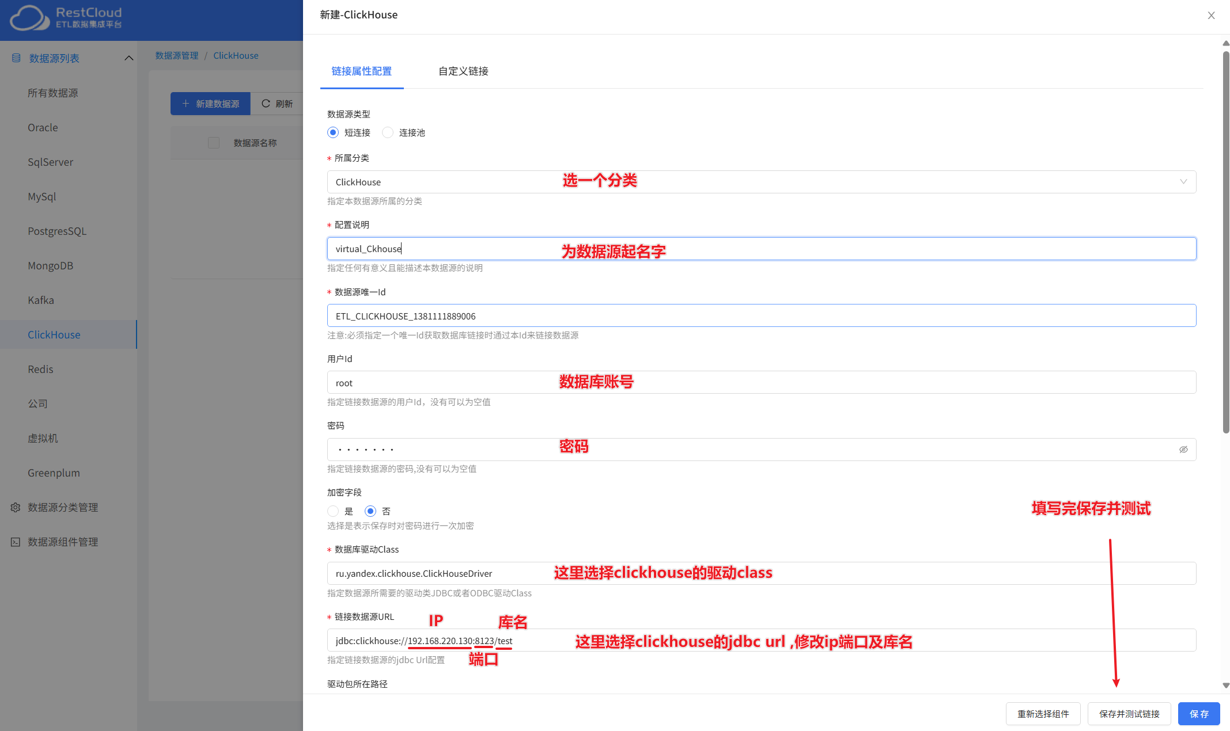Click into 用户Id input field
1230x731 pixels.
(x=762, y=382)
